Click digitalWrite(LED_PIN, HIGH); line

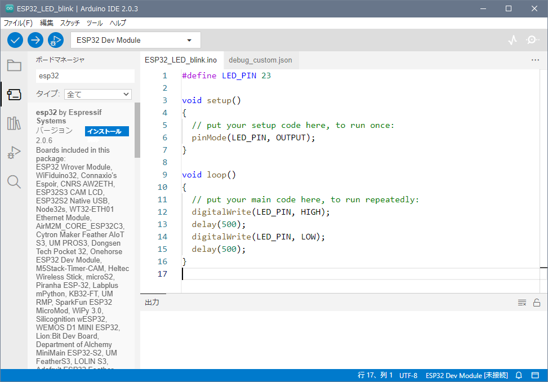[261, 212]
